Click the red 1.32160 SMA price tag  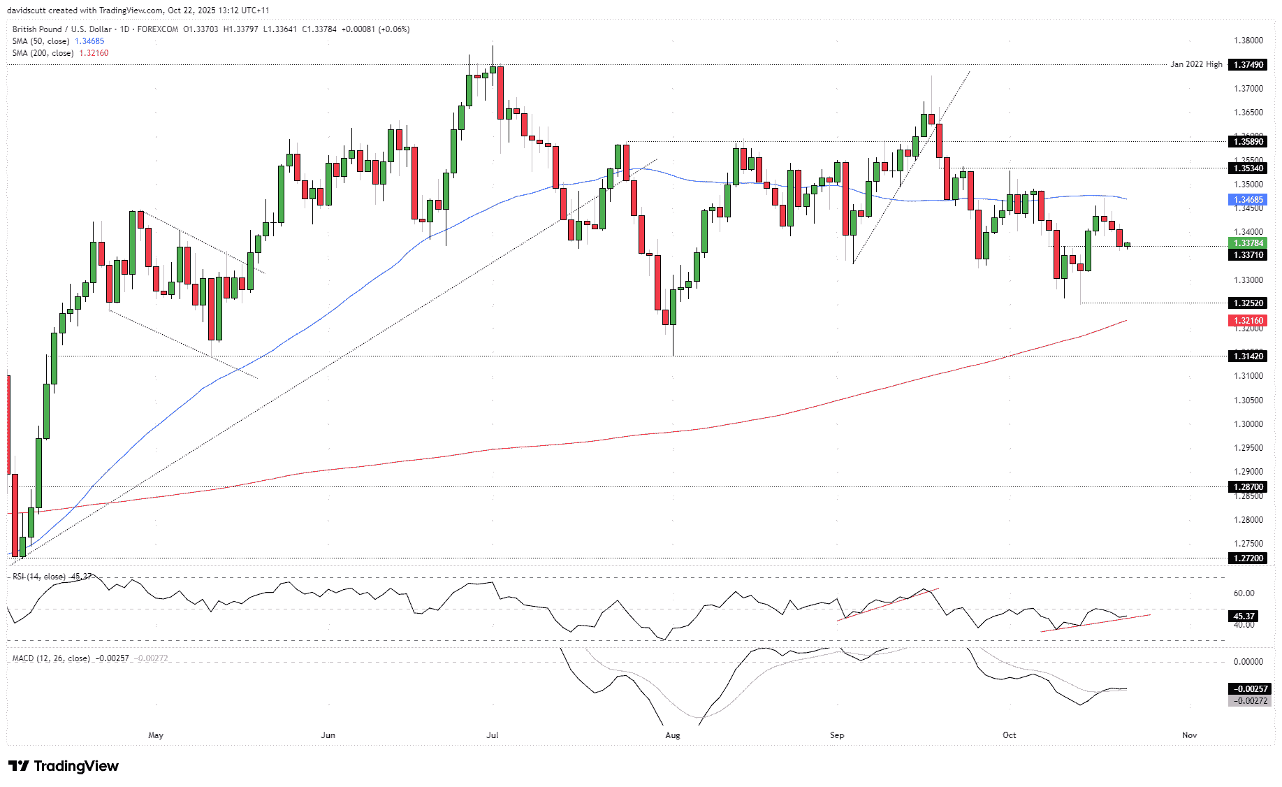[x=1248, y=321]
